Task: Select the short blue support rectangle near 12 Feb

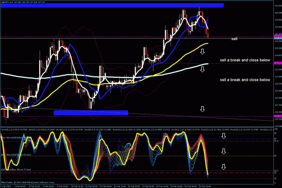Action: 91,113
